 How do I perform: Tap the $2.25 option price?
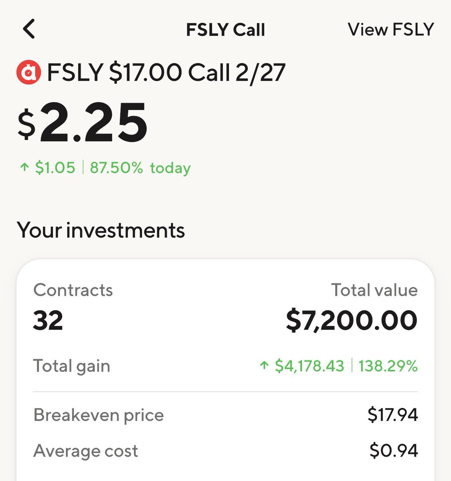[x=83, y=123]
